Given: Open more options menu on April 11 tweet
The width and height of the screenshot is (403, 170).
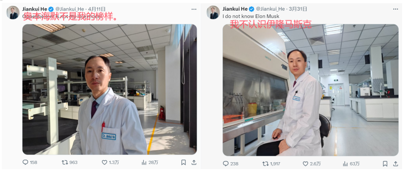Looking at the screenshot, I should pyautogui.click(x=194, y=9).
